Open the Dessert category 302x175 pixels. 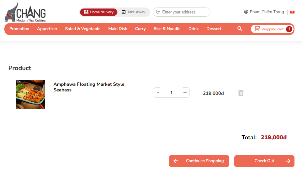(x=214, y=29)
